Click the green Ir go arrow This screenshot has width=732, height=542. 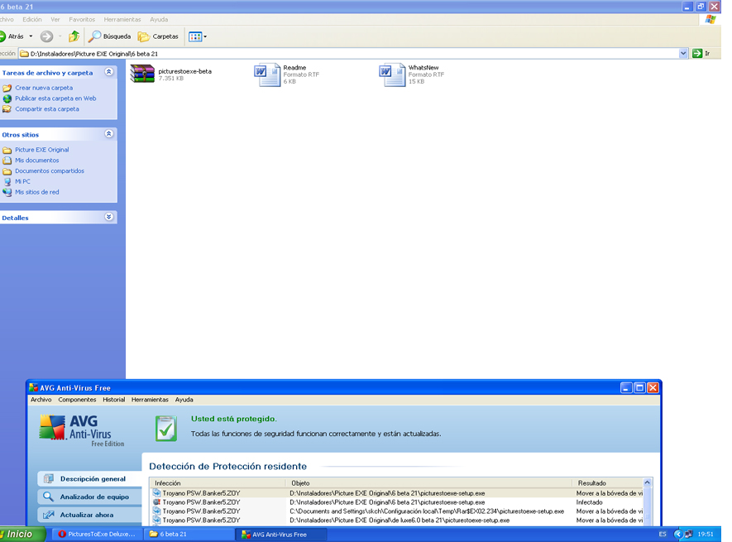(697, 53)
